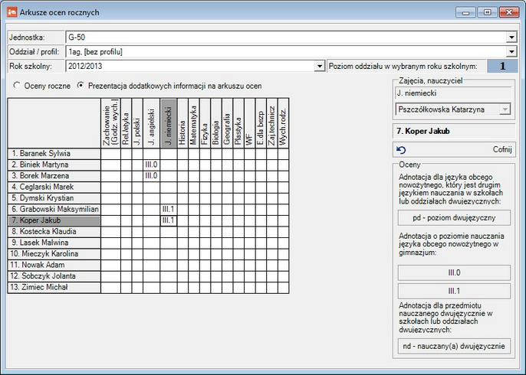
Task: Select the Historia column header
Action: (x=182, y=123)
